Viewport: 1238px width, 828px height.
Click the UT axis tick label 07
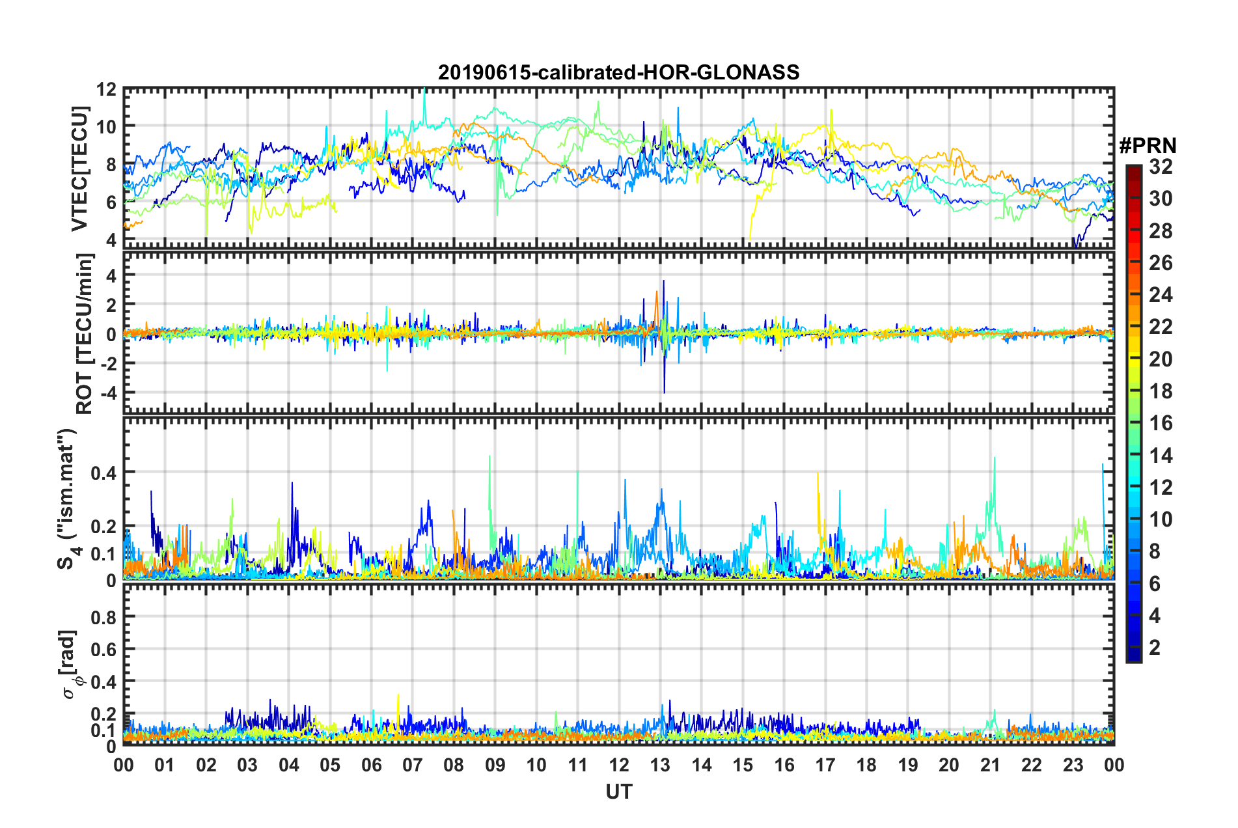click(413, 764)
